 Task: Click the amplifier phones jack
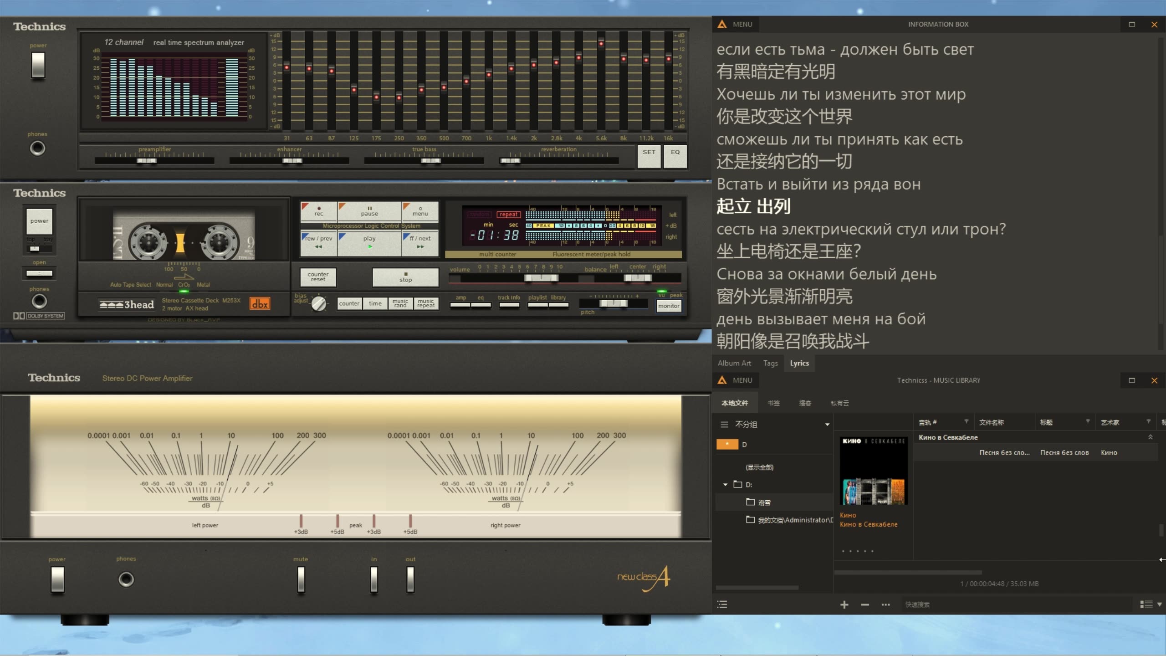pyautogui.click(x=126, y=579)
